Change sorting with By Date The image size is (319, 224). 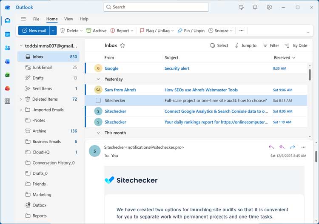coord(296,45)
